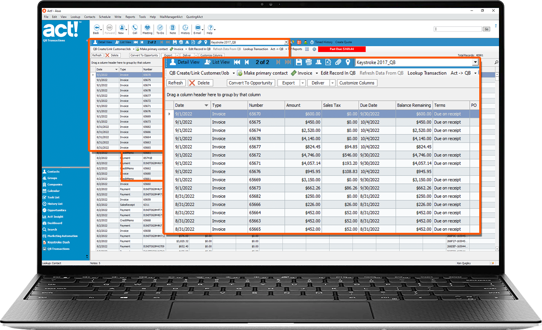Open the Schedule menu
Image resolution: width=542 pixels, height=330 pixels.
[x=105, y=17]
